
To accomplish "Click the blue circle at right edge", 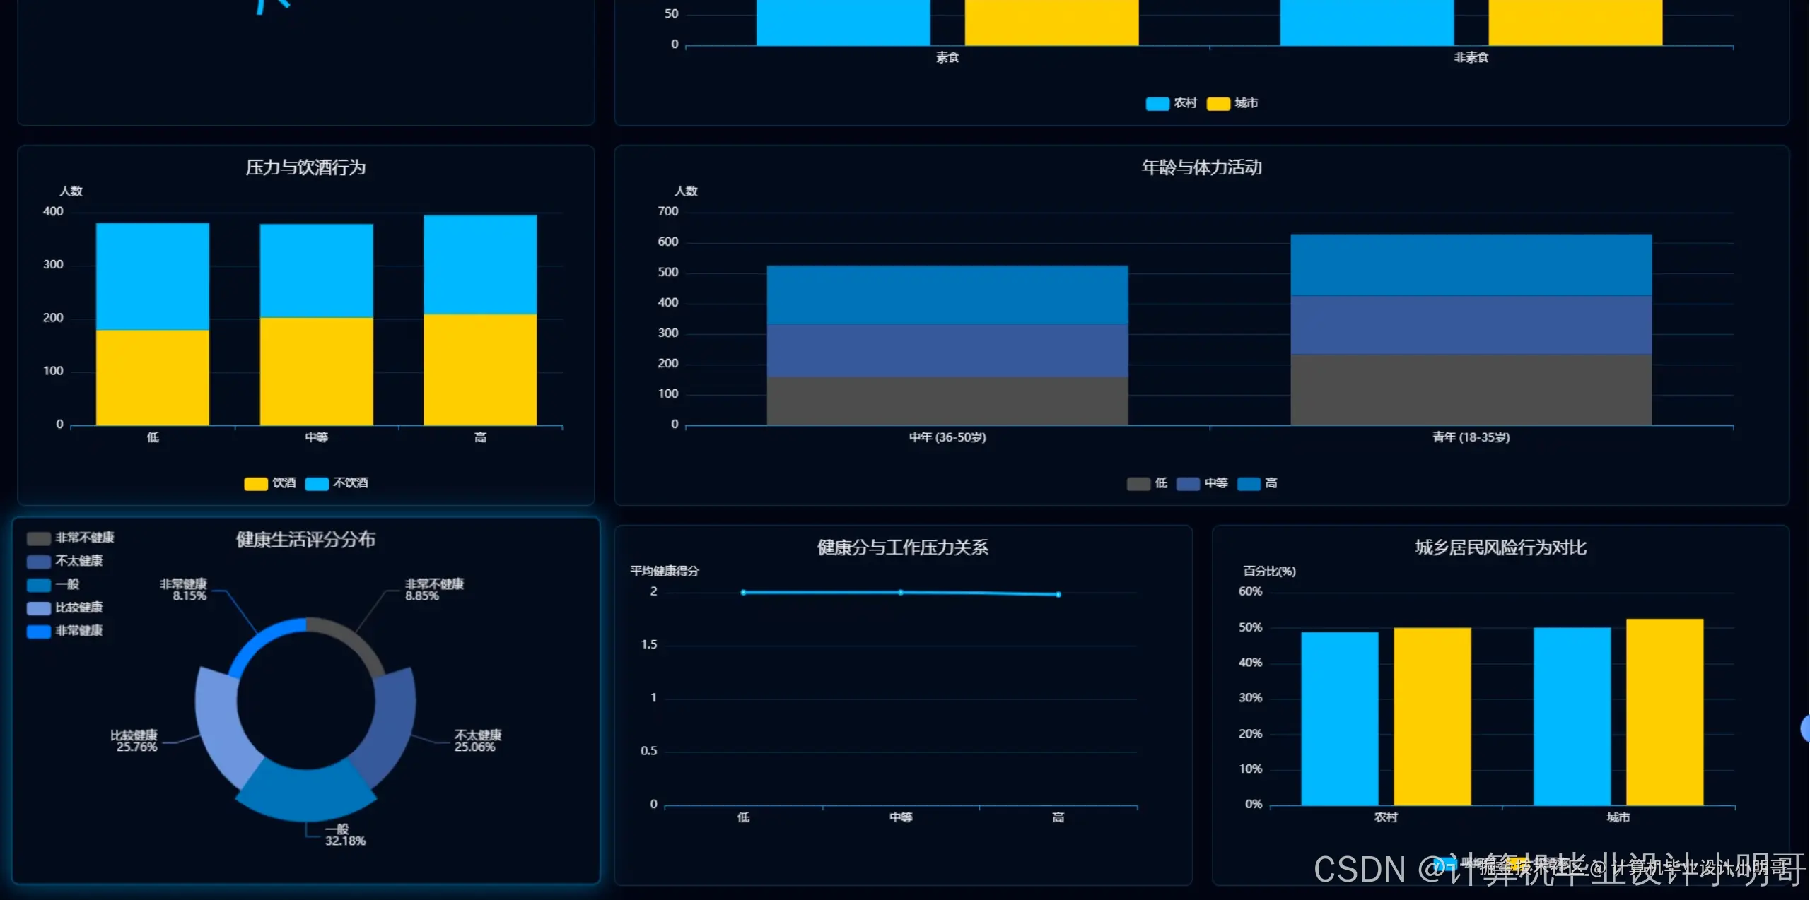I will pyautogui.click(x=1805, y=728).
